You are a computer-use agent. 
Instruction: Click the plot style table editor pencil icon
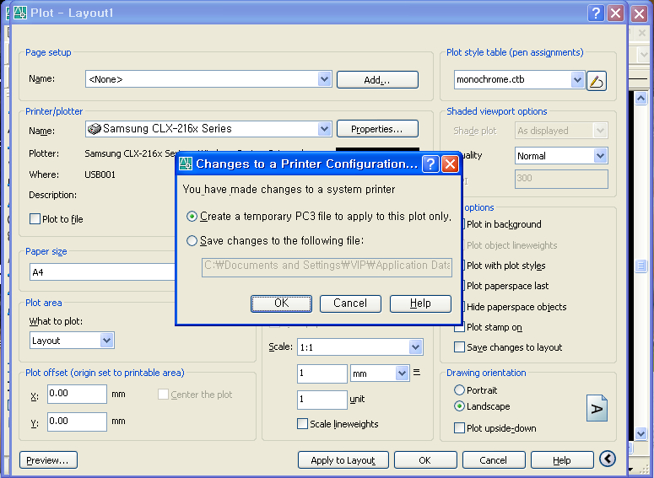[597, 81]
